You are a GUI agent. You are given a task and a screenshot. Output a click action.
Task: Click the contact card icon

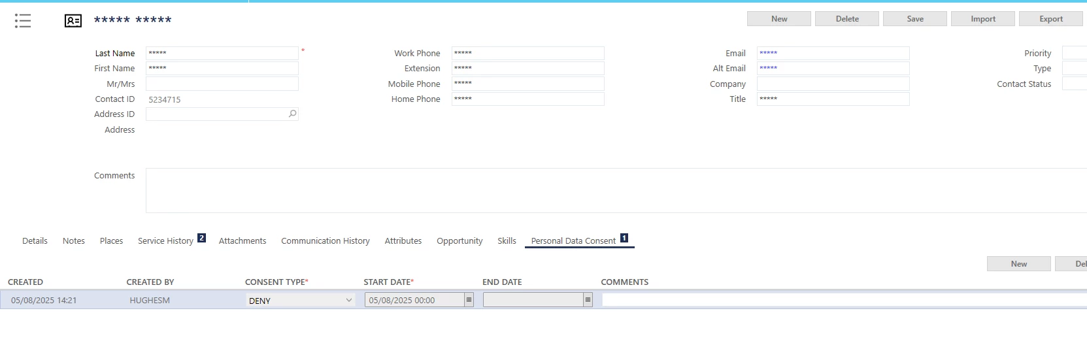pos(73,21)
